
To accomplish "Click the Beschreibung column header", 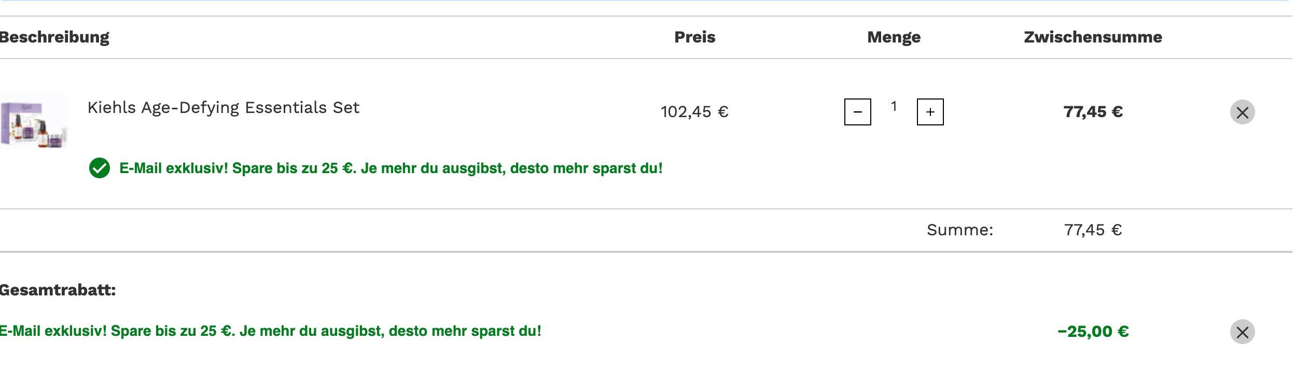I will coord(54,37).
